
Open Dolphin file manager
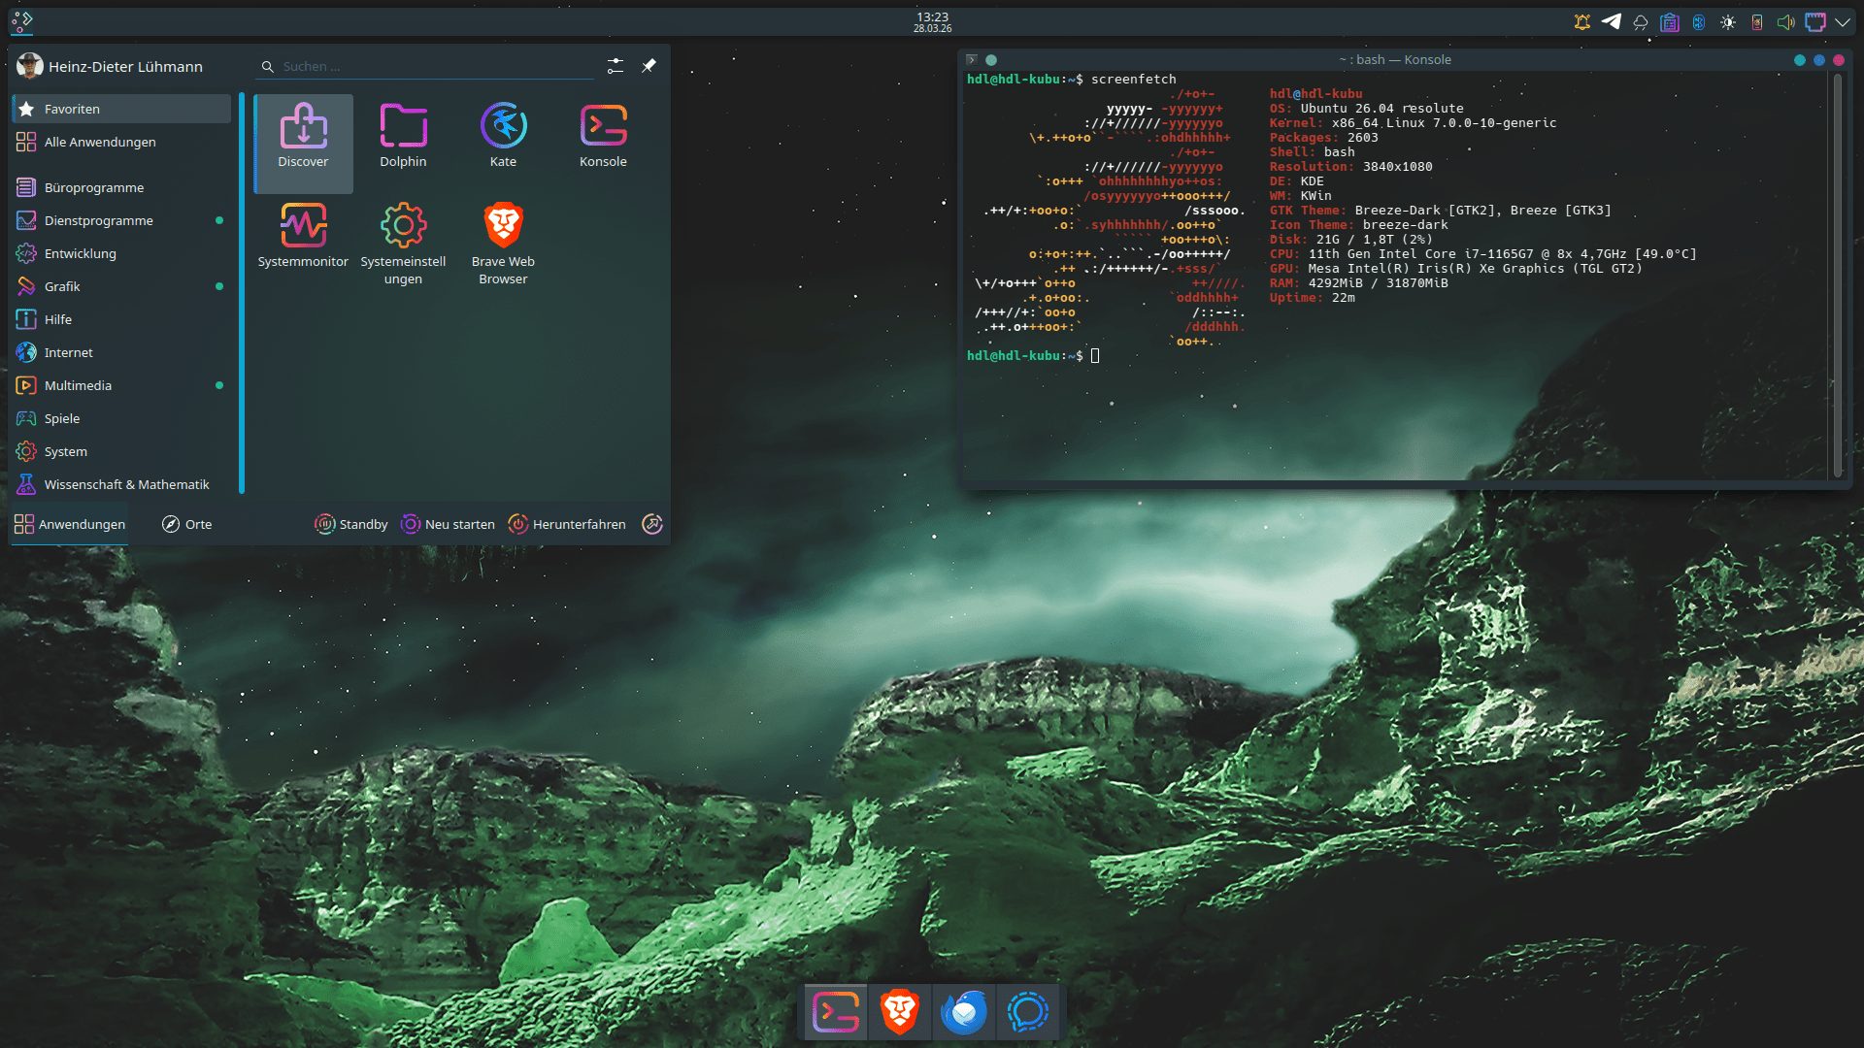coord(403,136)
